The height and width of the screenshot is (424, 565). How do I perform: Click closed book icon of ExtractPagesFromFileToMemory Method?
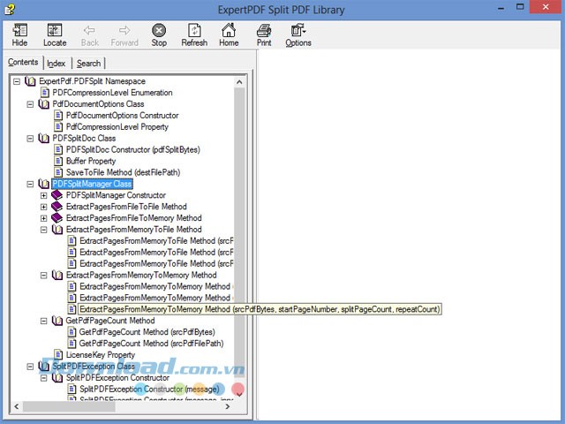click(x=56, y=218)
